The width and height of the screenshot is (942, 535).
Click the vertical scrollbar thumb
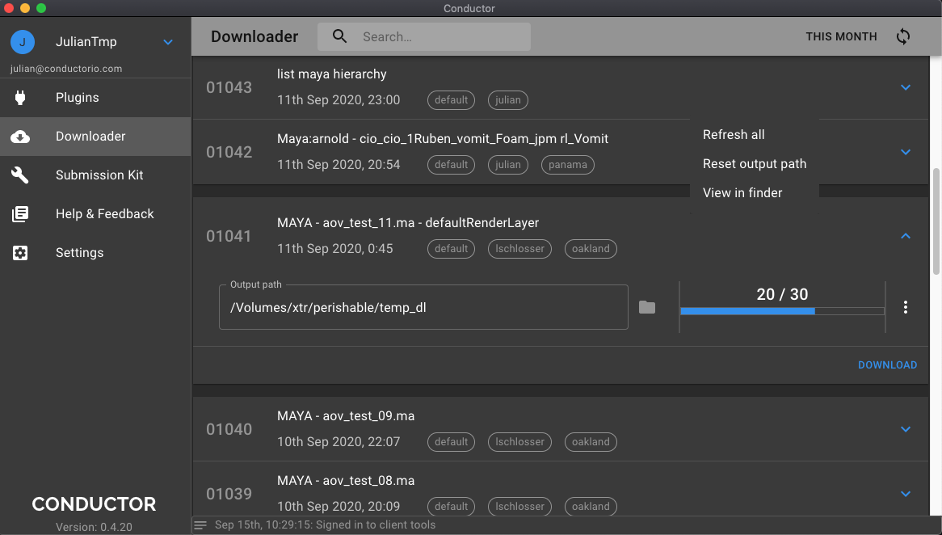pos(936,221)
